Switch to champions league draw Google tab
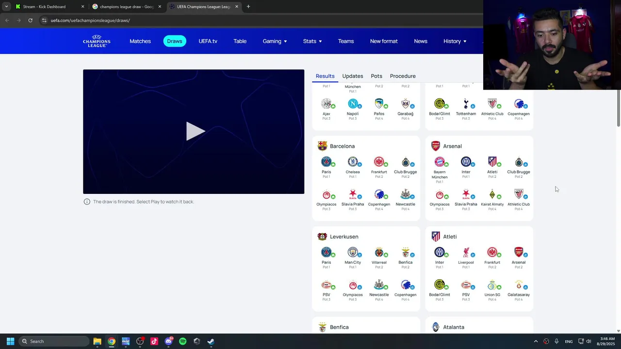 [x=126, y=7]
